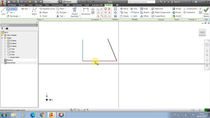Select the Scale tool

tap(144, 9)
